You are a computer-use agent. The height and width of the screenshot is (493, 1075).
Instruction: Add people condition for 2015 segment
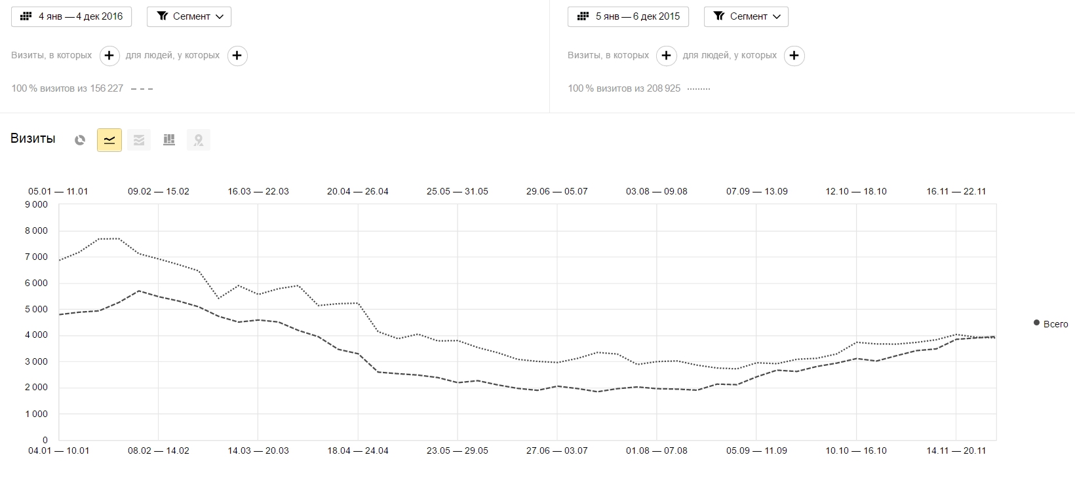(x=794, y=56)
